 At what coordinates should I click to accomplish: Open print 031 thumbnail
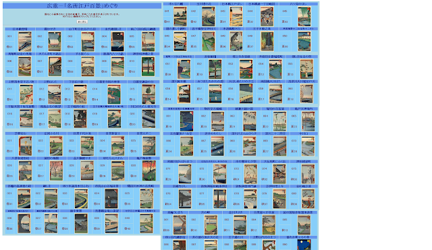pos(24,199)
